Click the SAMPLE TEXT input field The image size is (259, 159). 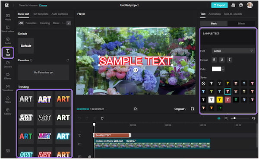[228, 37]
